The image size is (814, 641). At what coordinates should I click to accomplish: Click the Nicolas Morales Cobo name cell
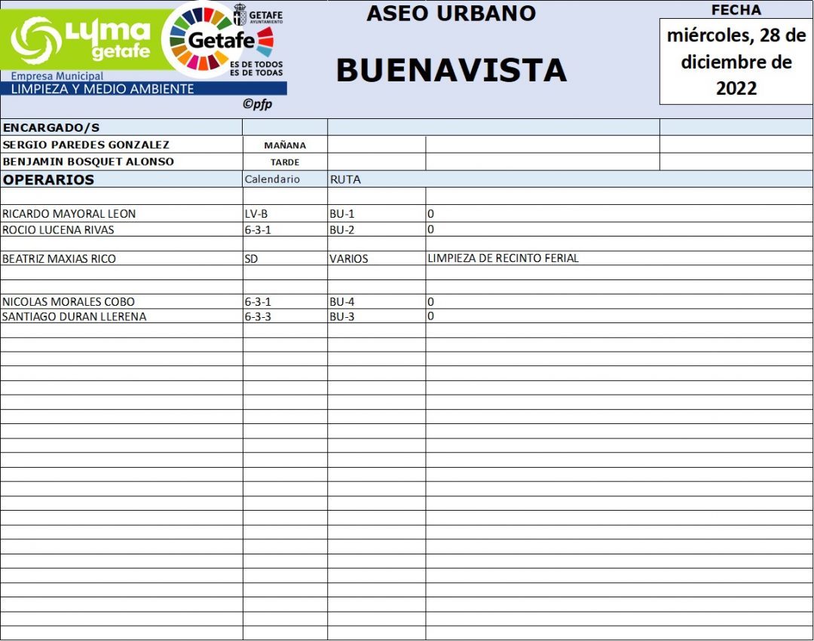point(68,302)
